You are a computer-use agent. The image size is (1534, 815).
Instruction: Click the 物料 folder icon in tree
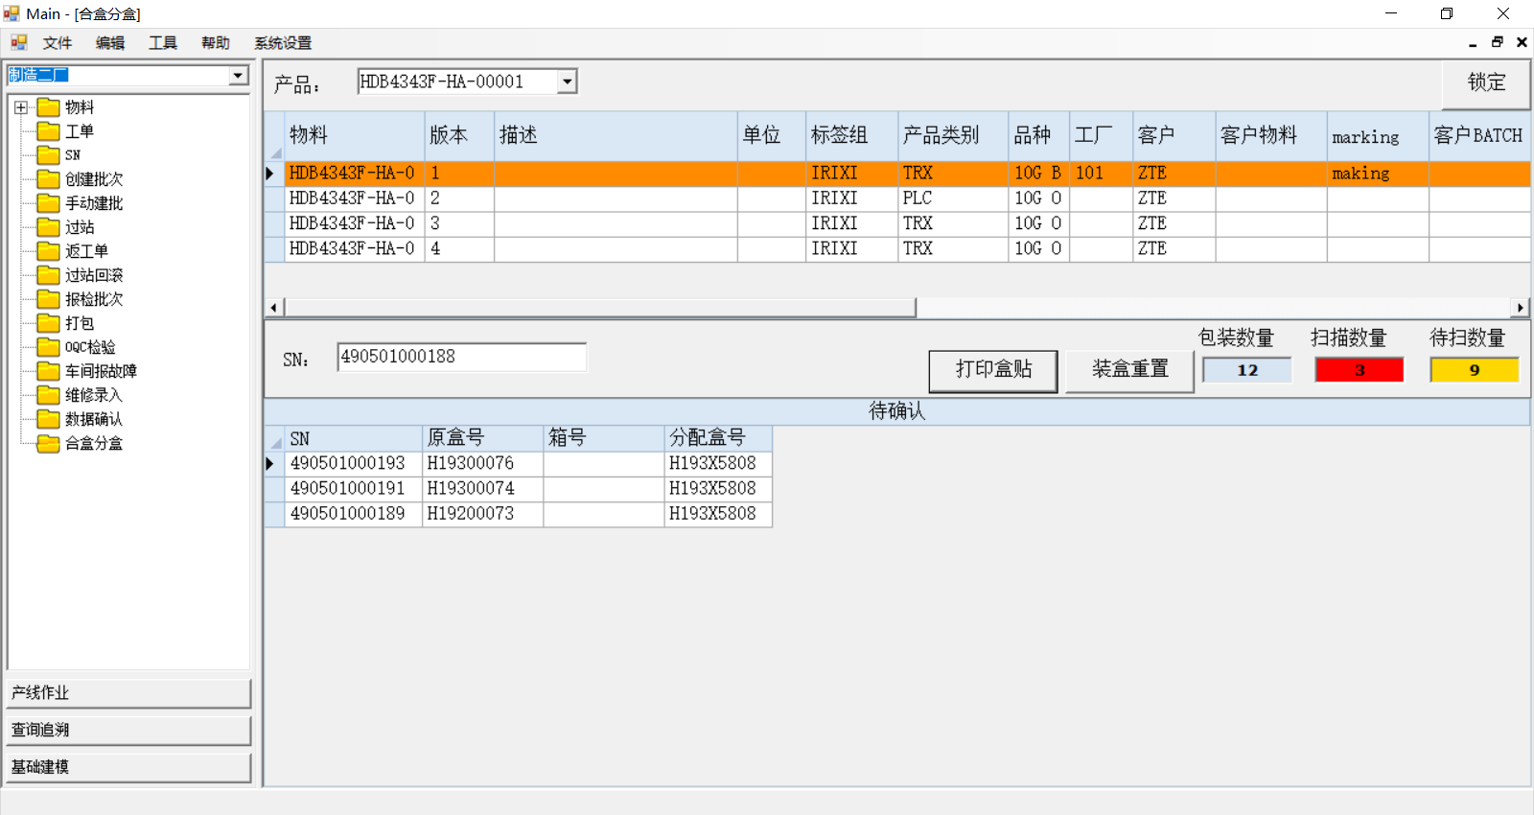(48, 107)
